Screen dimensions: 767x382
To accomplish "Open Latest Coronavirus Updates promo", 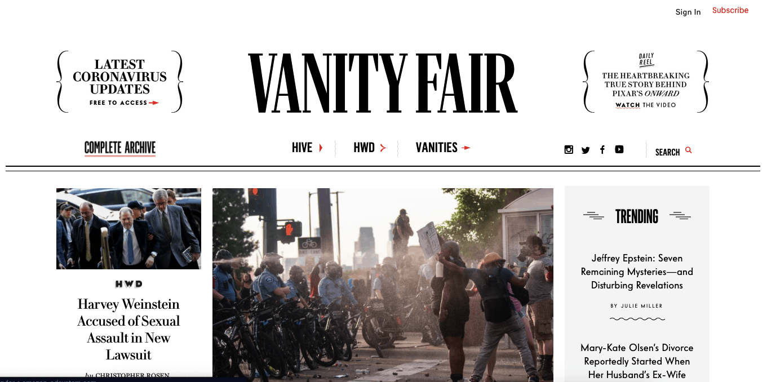I will (120, 82).
